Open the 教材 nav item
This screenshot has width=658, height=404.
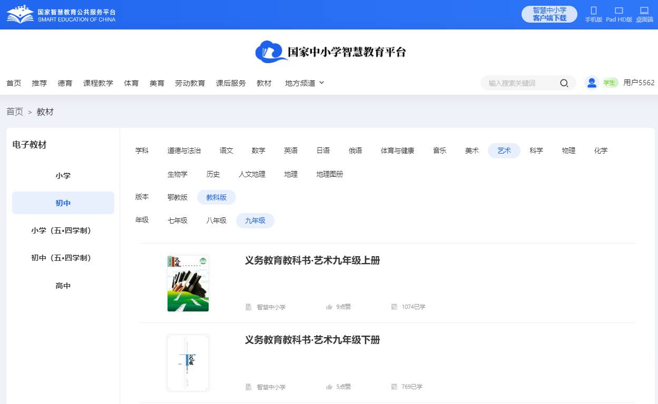point(264,83)
